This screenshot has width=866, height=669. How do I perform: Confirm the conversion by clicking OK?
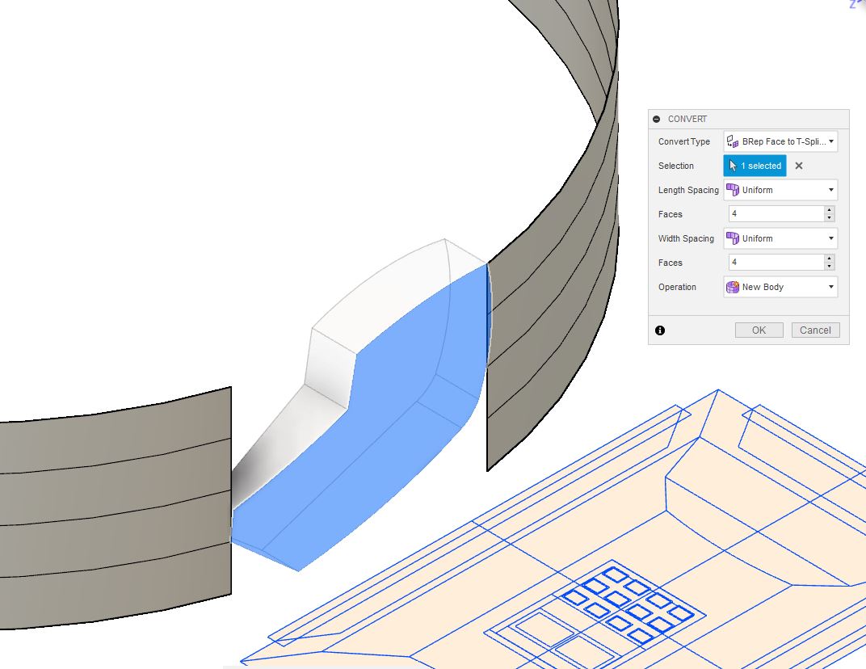pyautogui.click(x=759, y=330)
